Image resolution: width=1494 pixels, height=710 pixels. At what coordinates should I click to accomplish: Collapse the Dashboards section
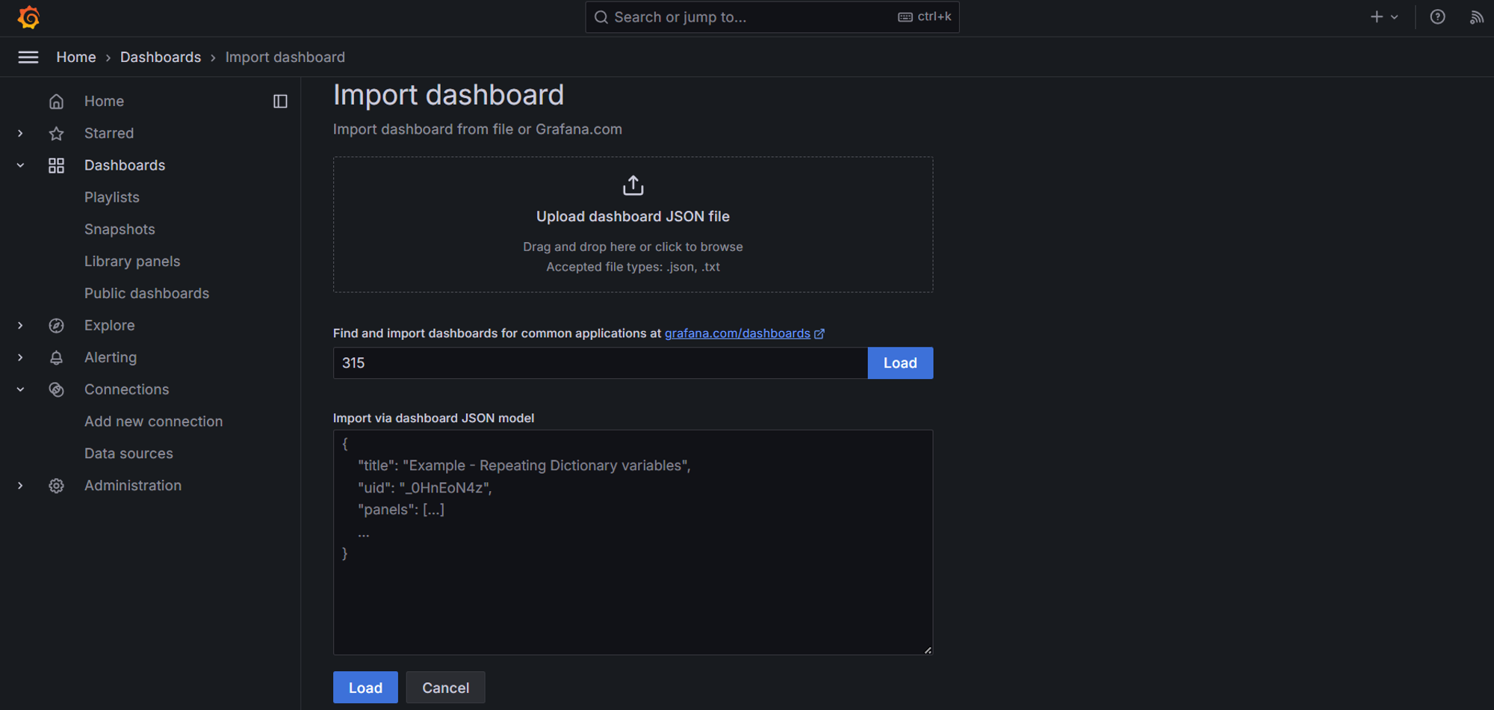point(20,165)
